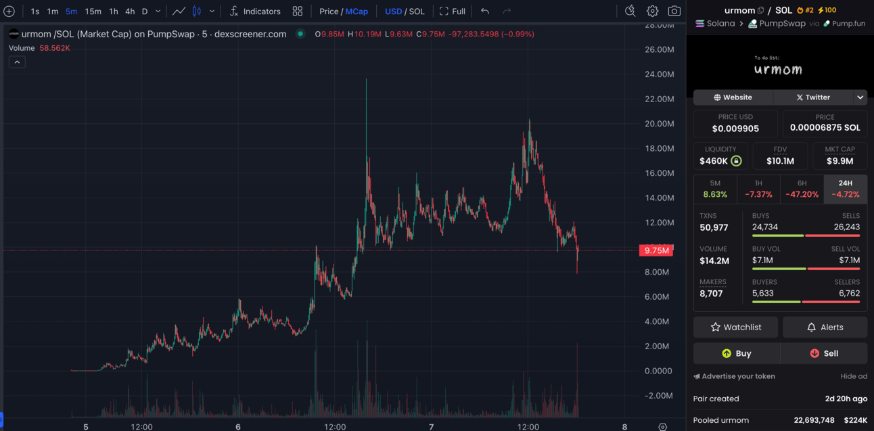Click the lightning 100 boosts badge

click(827, 10)
